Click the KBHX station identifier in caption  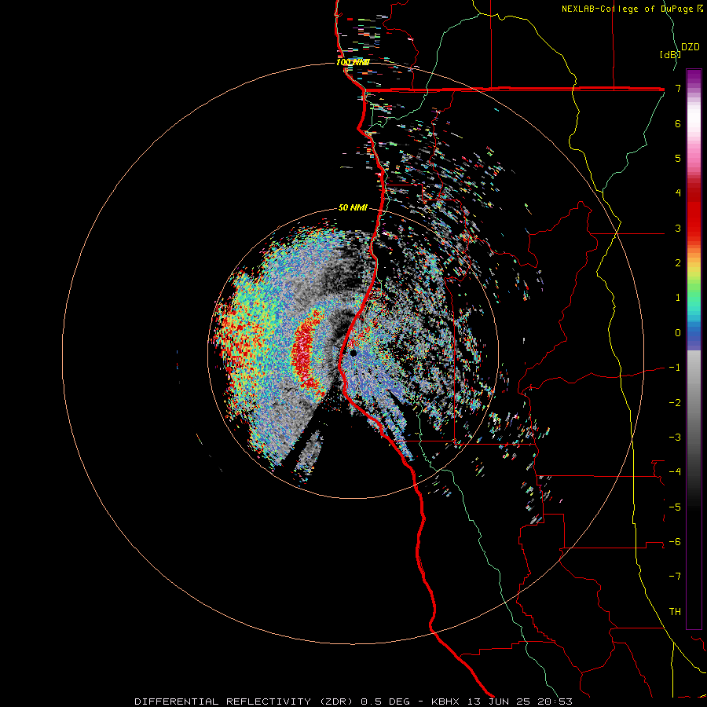coord(445,702)
